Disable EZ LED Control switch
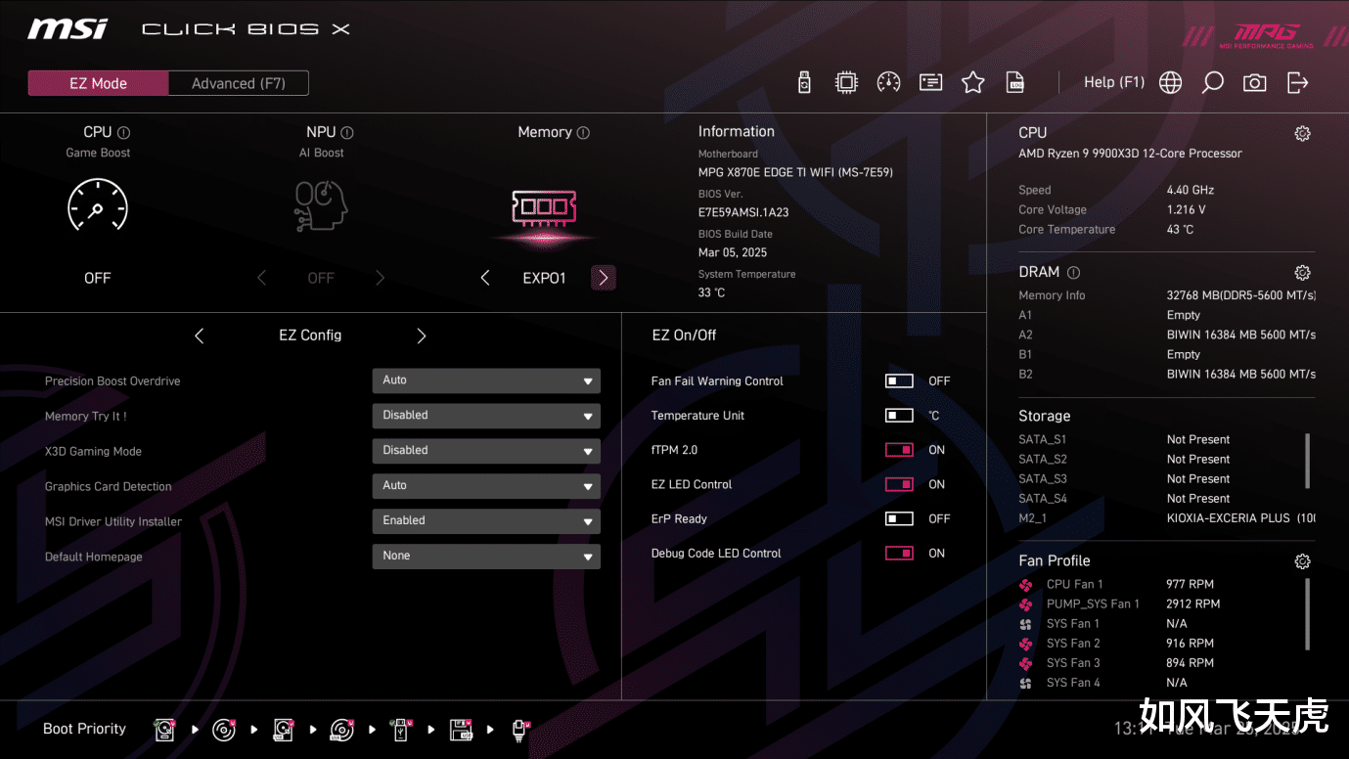The height and width of the screenshot is (759, 1349). pyautogui.click(x=899, y=484)
